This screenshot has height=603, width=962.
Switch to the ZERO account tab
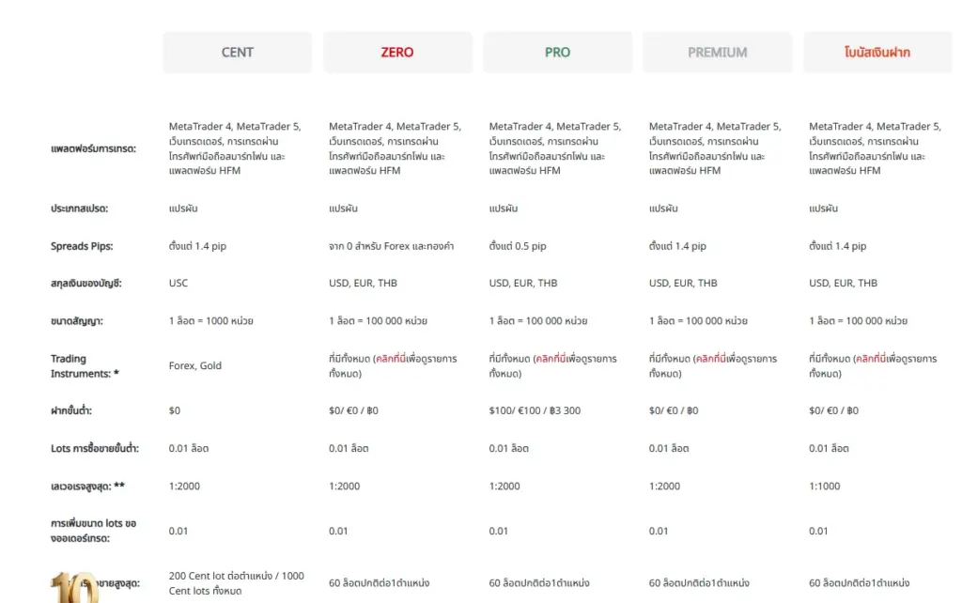coord(397,53)
